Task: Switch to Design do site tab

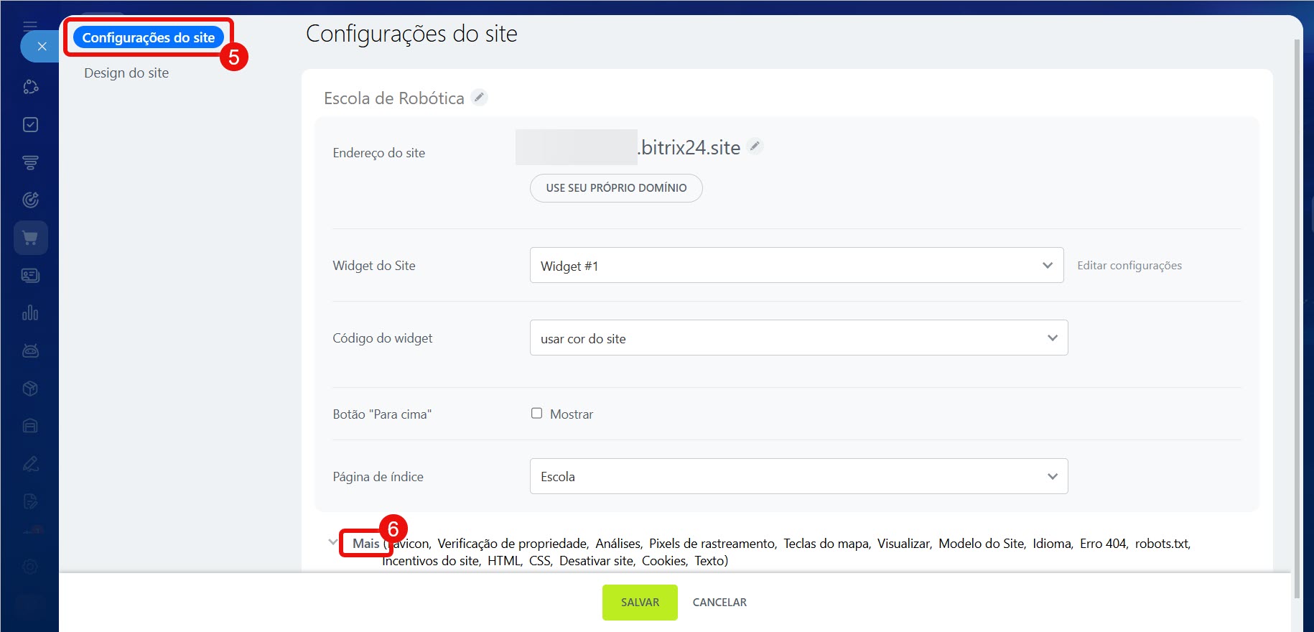Action: click(126, 73)
